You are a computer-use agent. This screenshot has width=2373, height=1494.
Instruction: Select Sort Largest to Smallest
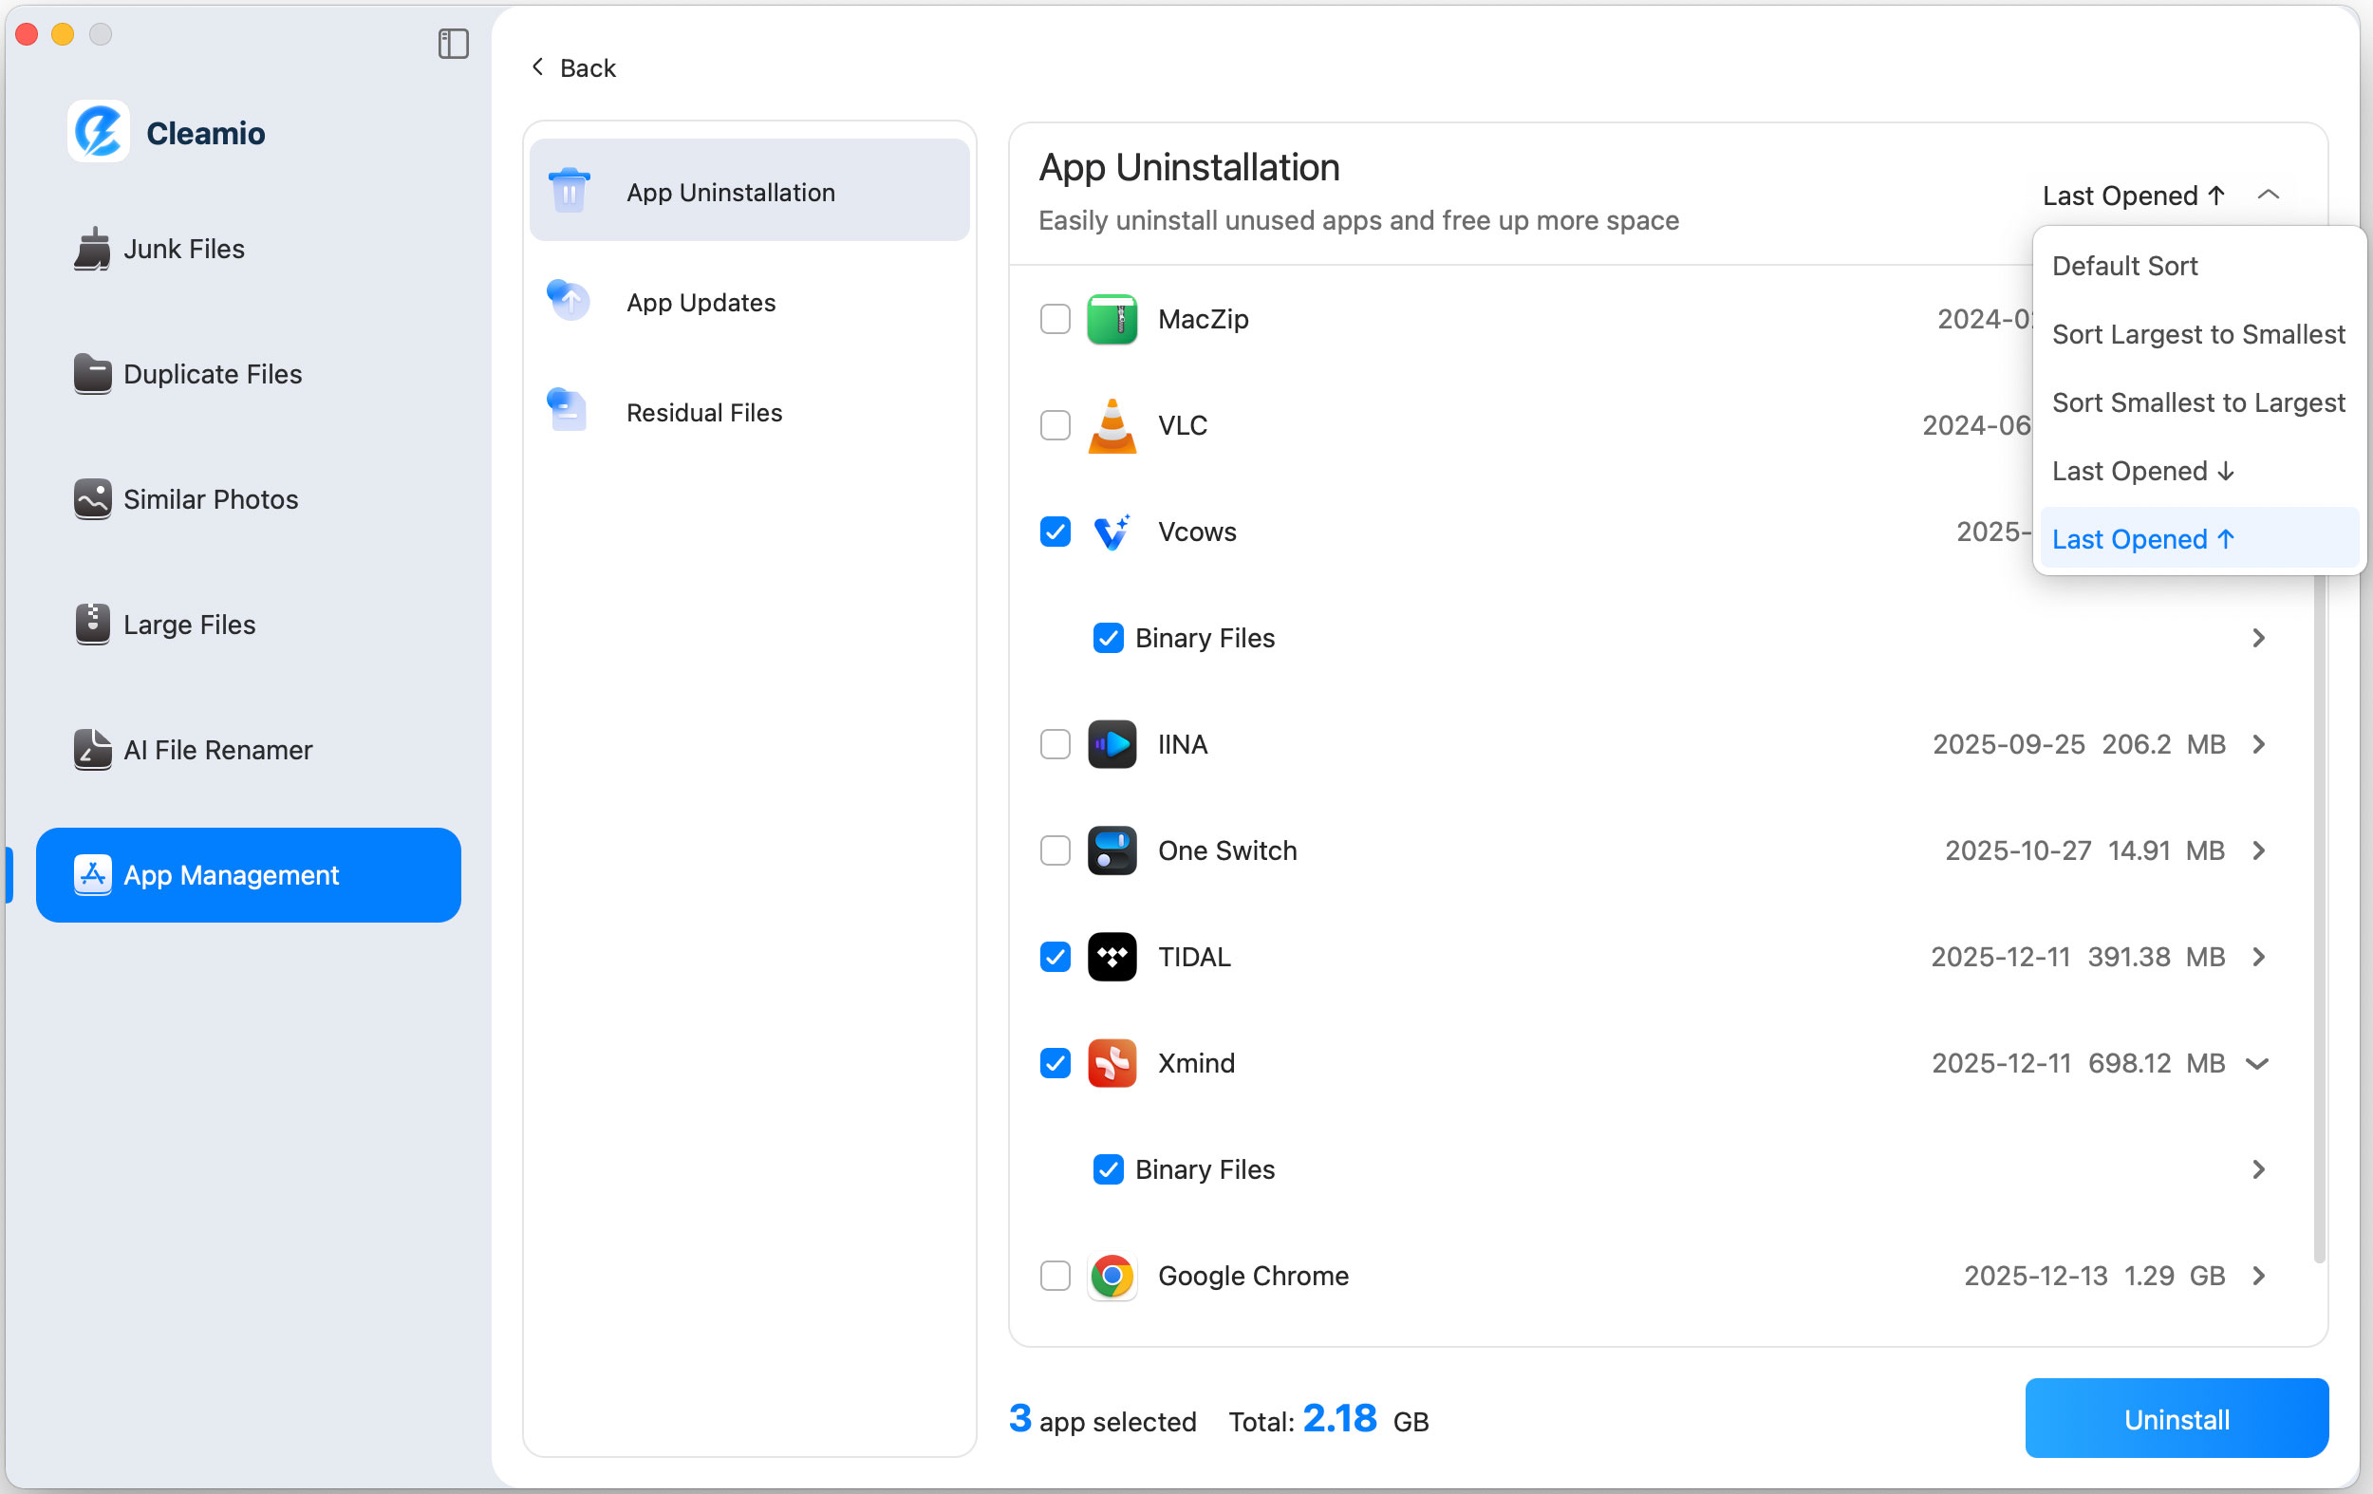(2197, 334)
